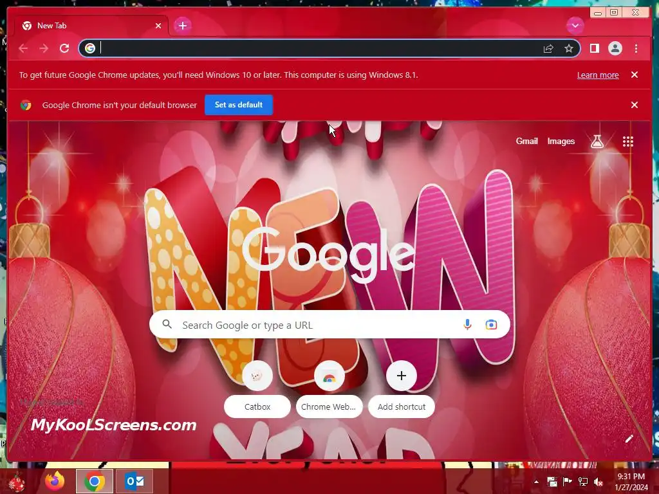Screen dimensions: 659x494
Task: Open the clock showing 9:31 PM
Action: click(631, 482)
